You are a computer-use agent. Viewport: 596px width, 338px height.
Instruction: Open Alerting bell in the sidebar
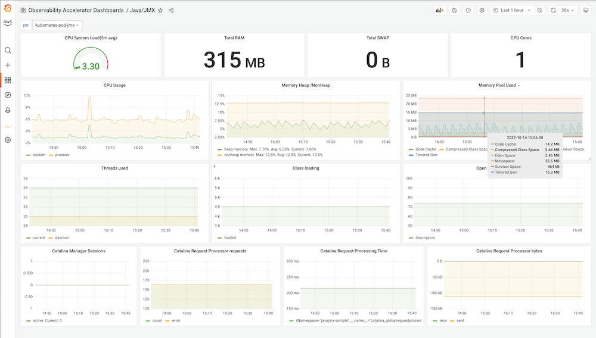pos(8,110)
